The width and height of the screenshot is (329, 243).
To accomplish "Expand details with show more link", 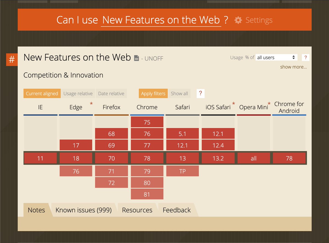I will click(x=293, y=67).
